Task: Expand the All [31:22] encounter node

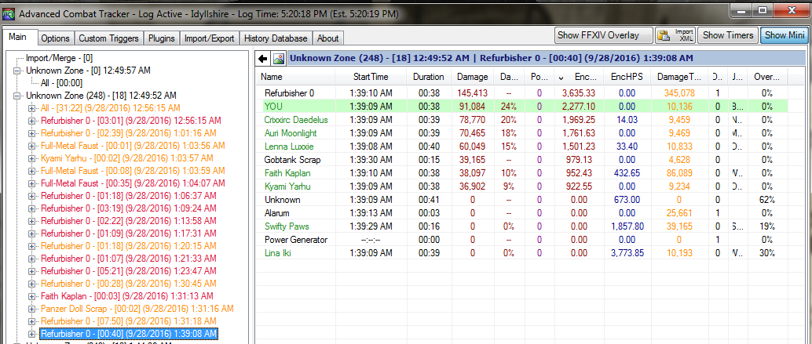Action: point(31,108)
